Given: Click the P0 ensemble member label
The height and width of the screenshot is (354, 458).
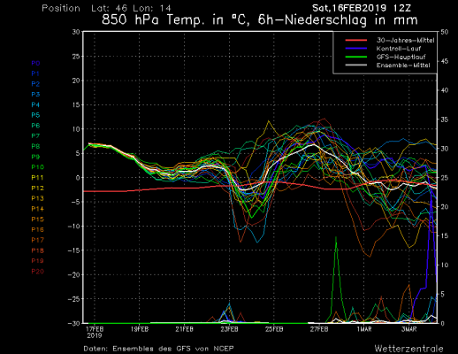Looking at the screenshot, I should pos(35,63).
